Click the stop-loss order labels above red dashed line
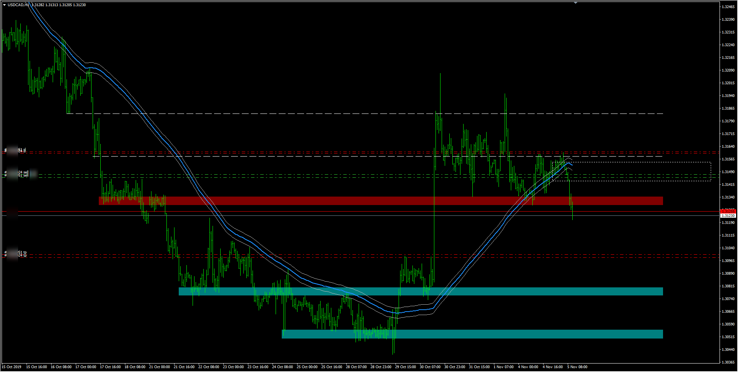This screenshot has width=738, height=372. (x=22, y=150)
